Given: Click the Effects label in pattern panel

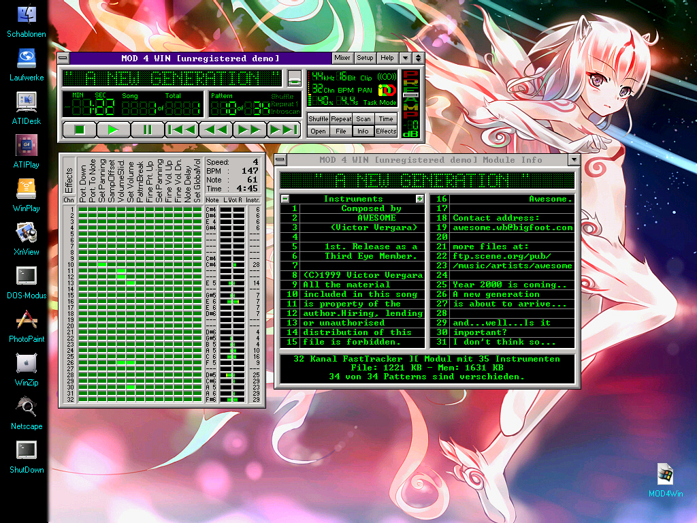Looking at the screenshot, I should 69,180.
